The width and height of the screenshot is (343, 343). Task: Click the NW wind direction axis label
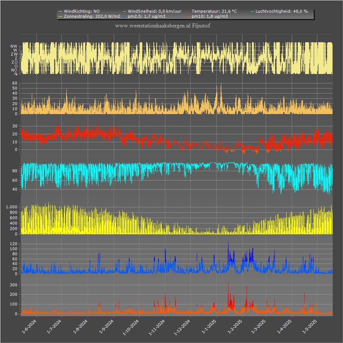click(x=14, y=46)
